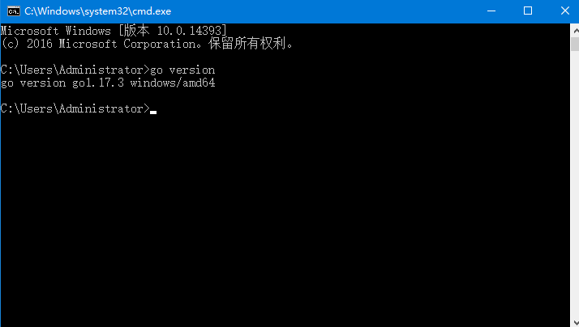Click the C:\Windows\system32\cmd.exe title text

pos(98,11)
